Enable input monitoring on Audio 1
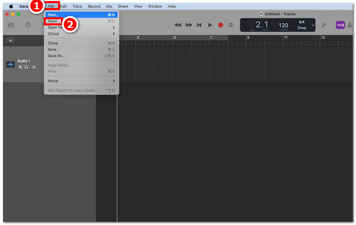 [x=34, y=67]
